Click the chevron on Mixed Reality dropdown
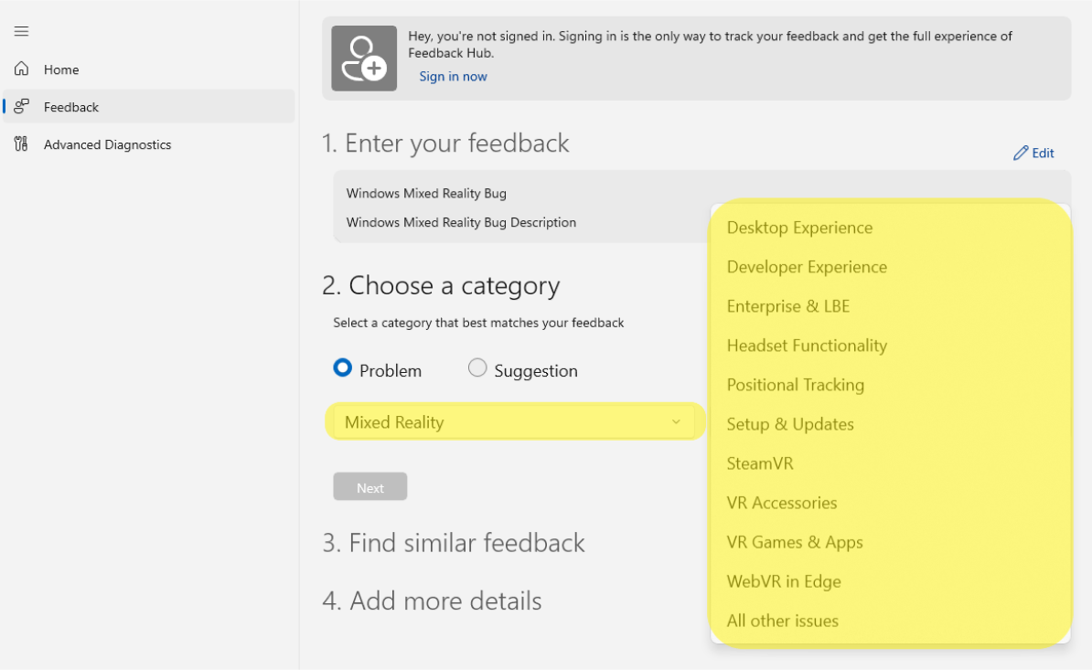The width and height of the screenshot is (1092, 670). pyautogui.click(x=676, y=422)
